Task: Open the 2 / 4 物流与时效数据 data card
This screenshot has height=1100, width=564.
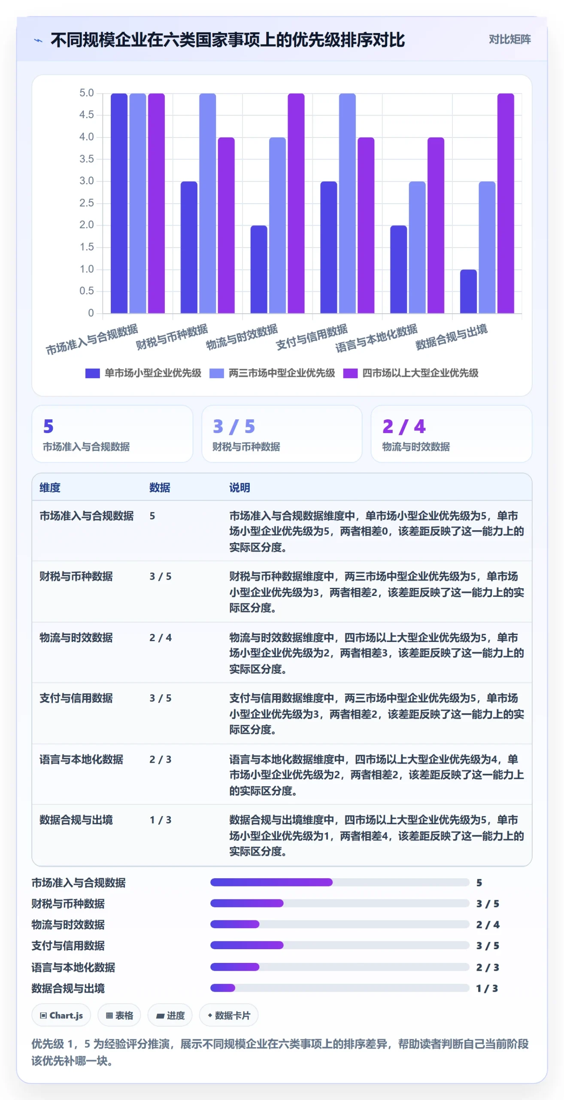Action: point(452,434)
